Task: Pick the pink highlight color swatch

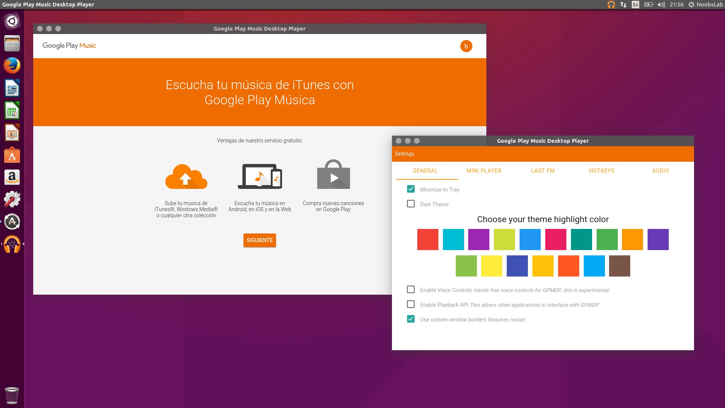Action: (x=556, y=240)
